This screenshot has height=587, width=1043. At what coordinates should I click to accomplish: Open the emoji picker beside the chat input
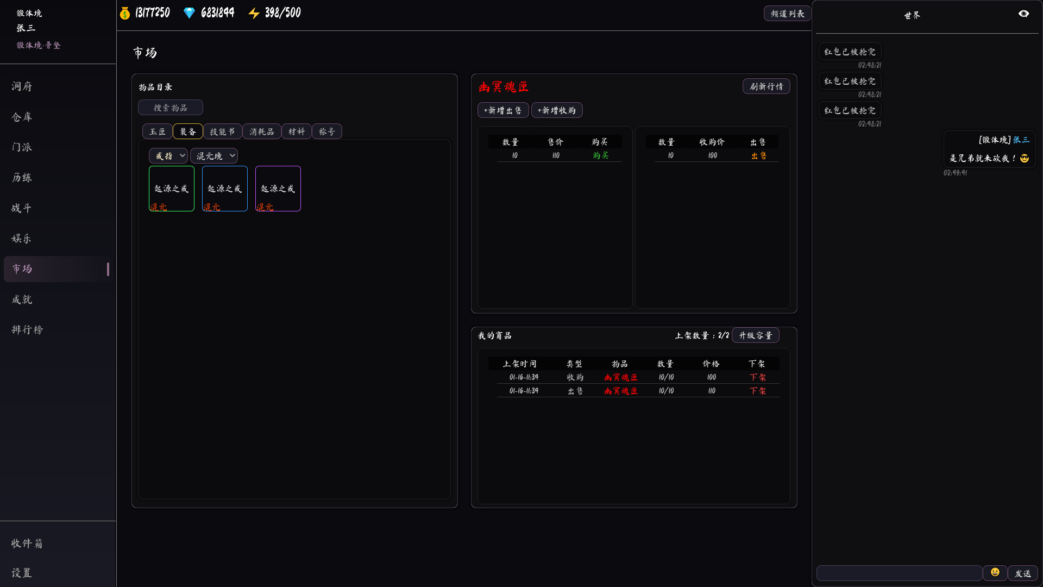pos(996,572)
